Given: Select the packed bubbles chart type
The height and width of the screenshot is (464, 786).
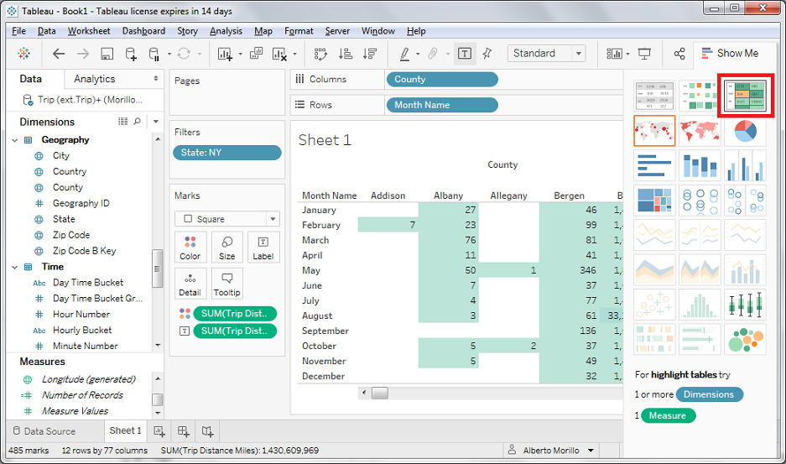Looking at the screenshot, I should pyautogui.click(x=746, y=339).
